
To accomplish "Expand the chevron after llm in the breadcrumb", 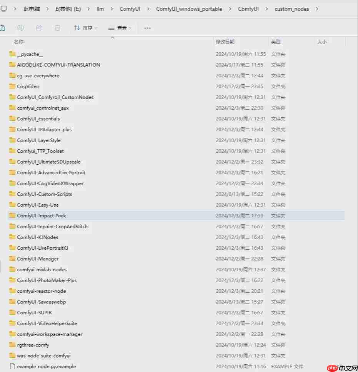I will [x=112, y=9].
